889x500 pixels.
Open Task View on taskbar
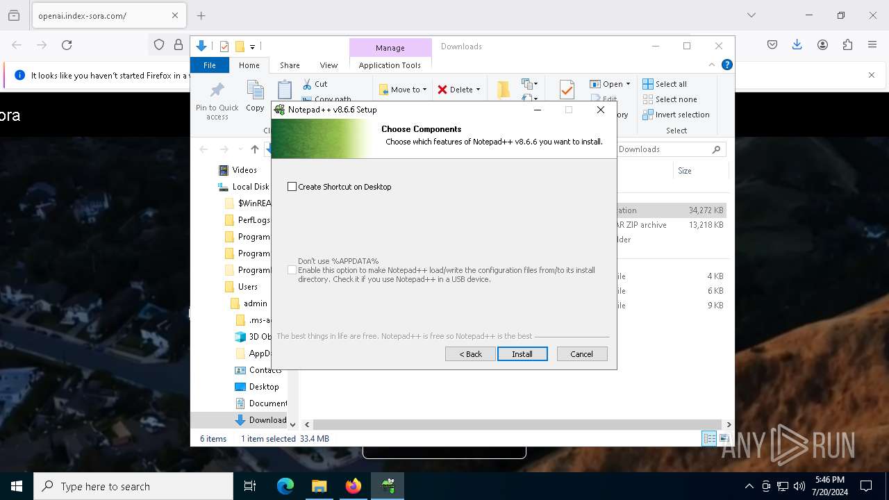(250, 486)
